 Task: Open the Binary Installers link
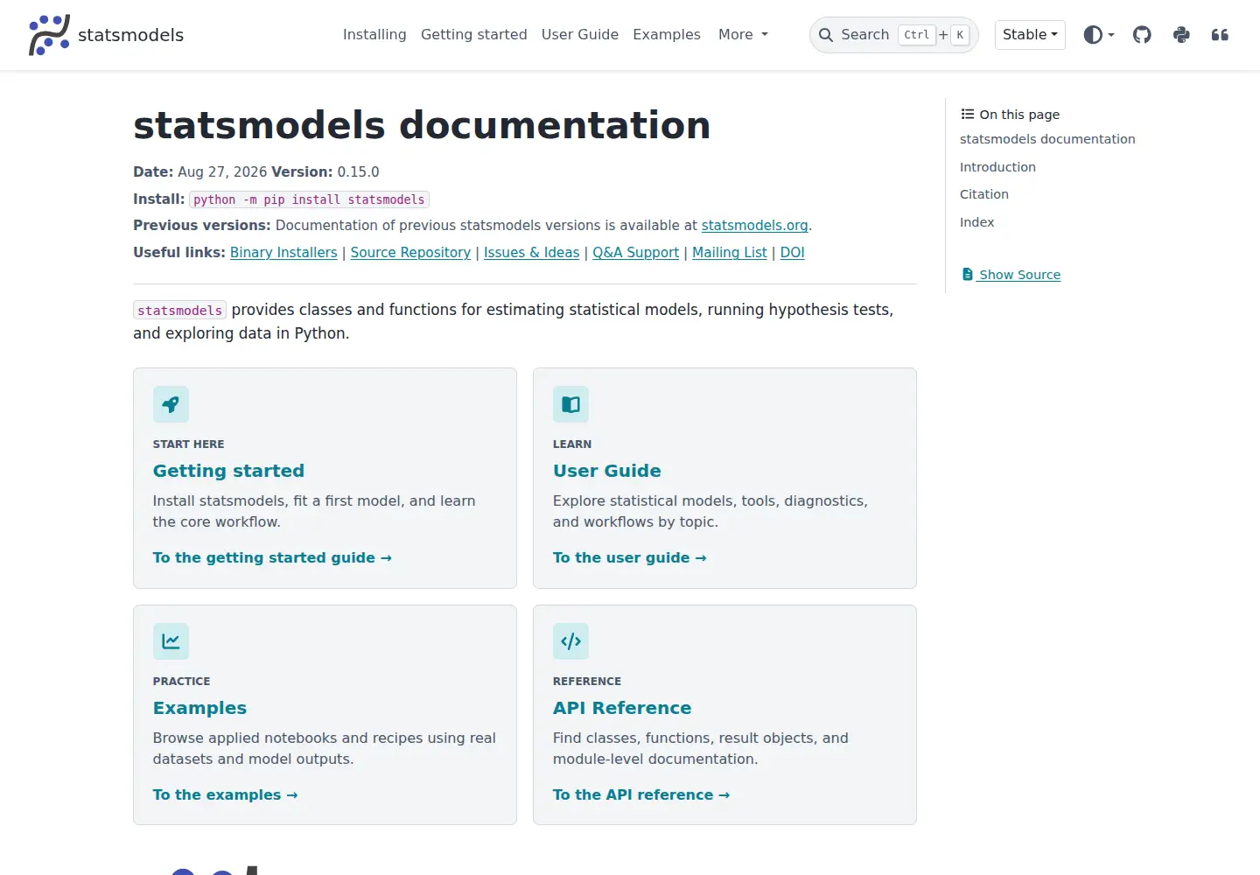click(283, 253)
